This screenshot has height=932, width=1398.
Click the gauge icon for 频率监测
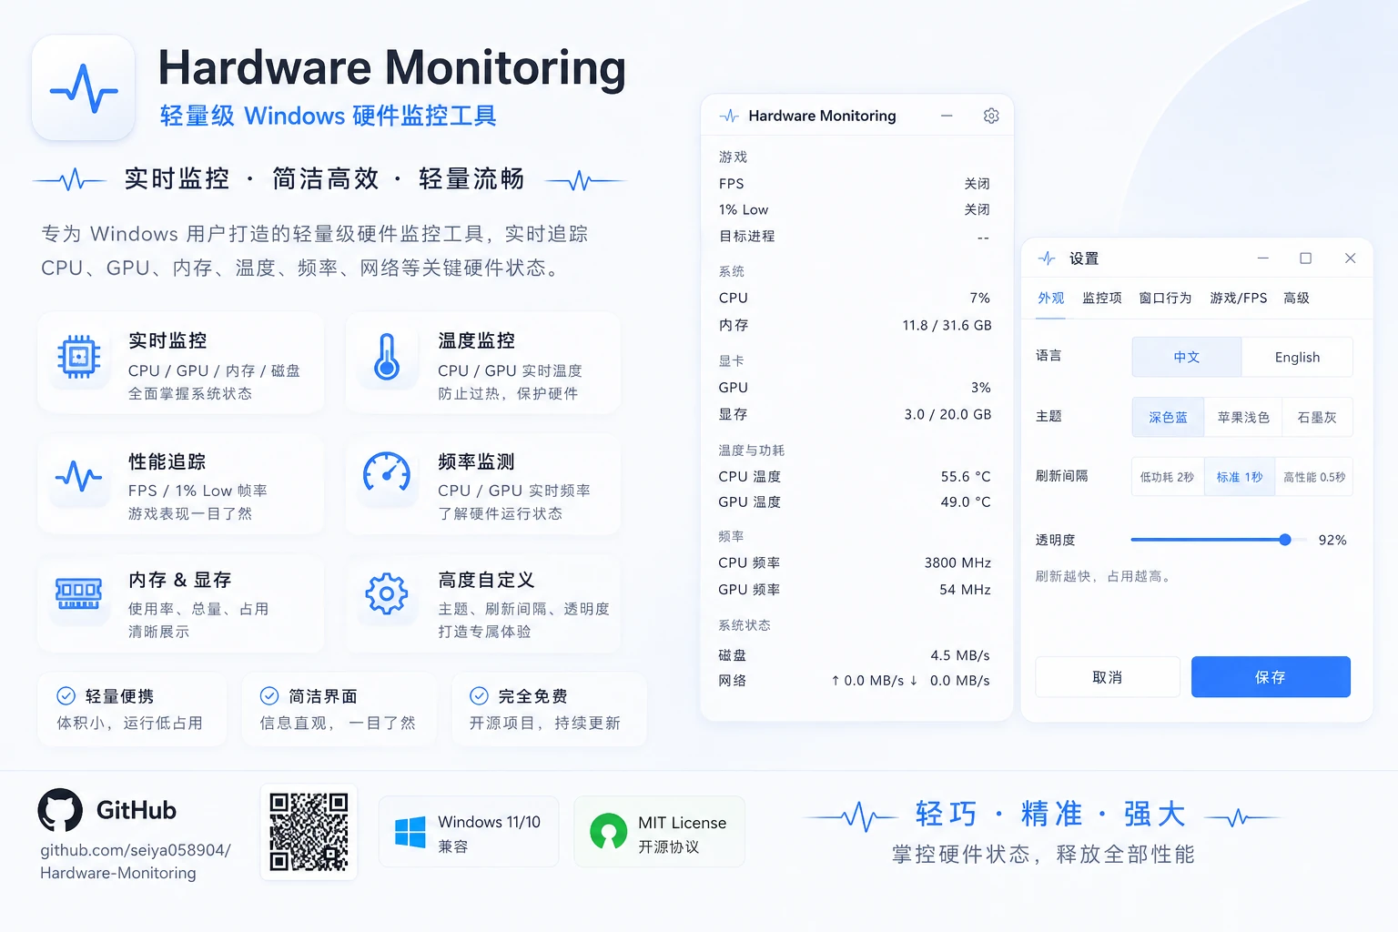click(387, 472)
